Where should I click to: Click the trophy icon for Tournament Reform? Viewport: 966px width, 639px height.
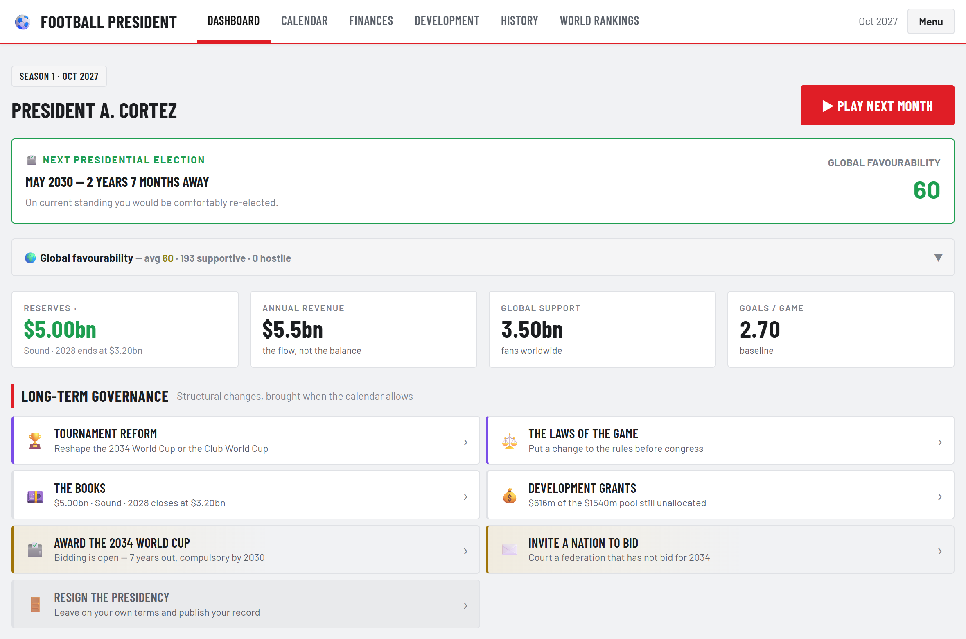click(x=35, y=441)
